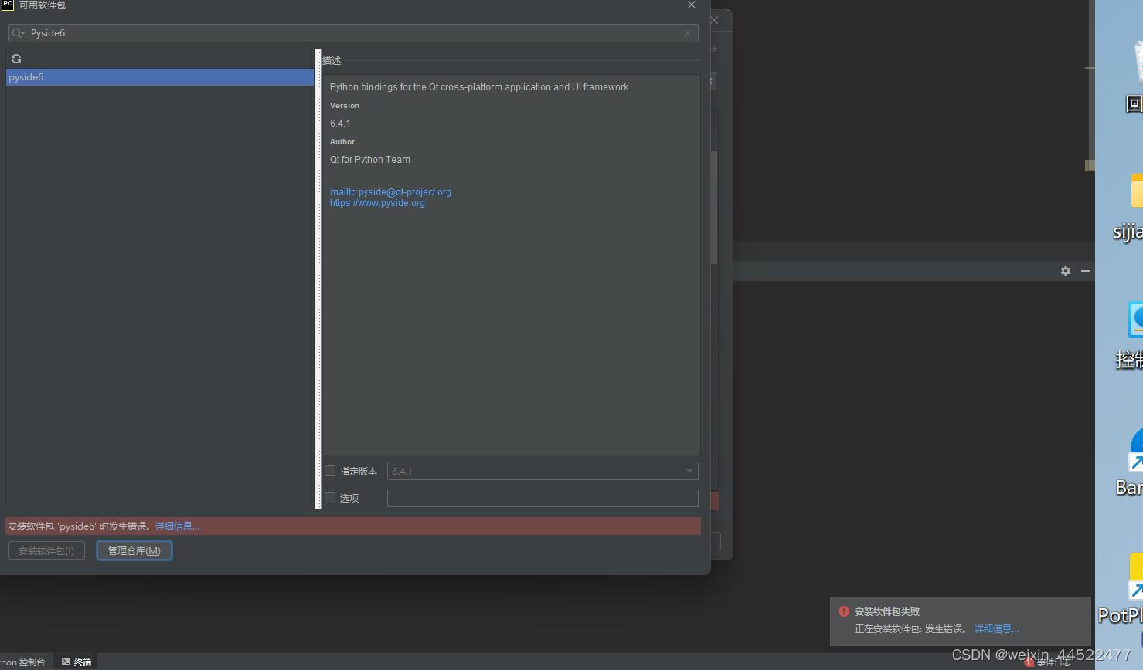Switch to the 终端 tab
Image resolution: width=1143 pixels, height=670 pixels.
pyautogui.click(x=77, y=662)
